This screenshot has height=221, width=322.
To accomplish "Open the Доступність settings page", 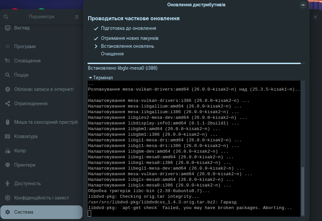I will 27,184.
